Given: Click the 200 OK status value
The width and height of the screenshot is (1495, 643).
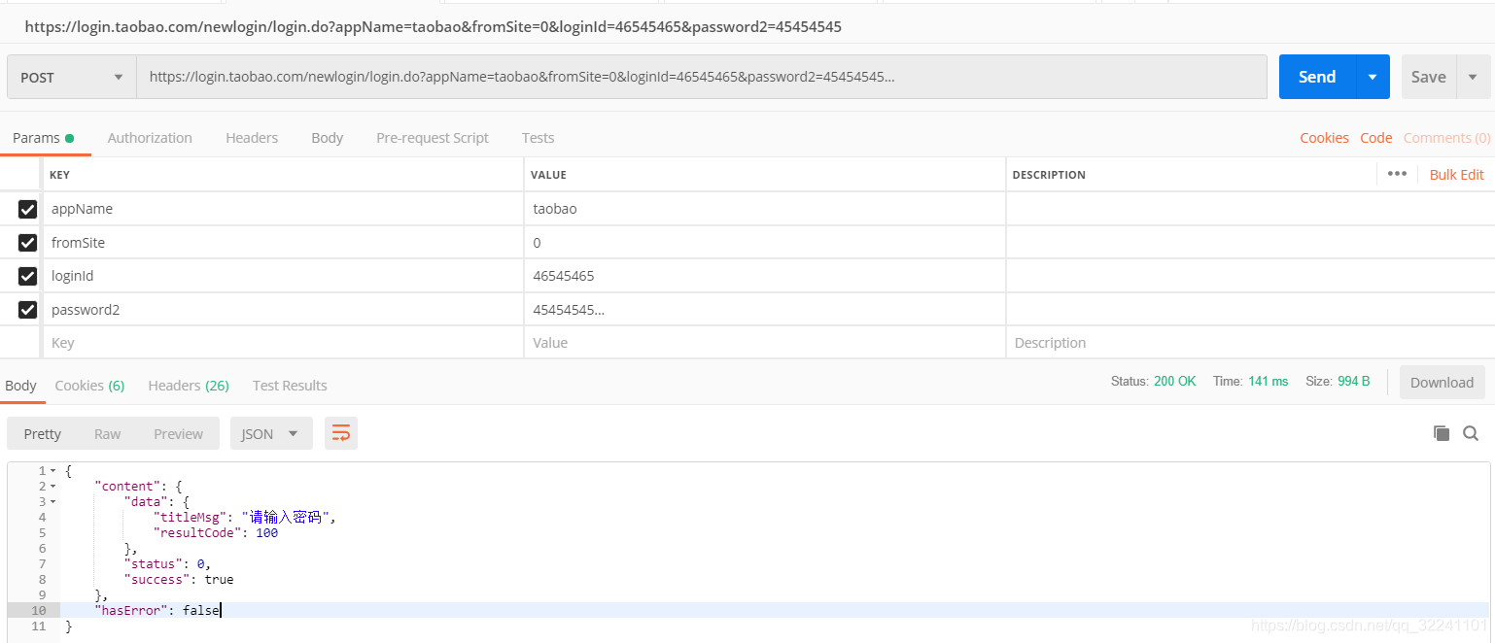Looking at the screenshot, I should coord(1174,382).
